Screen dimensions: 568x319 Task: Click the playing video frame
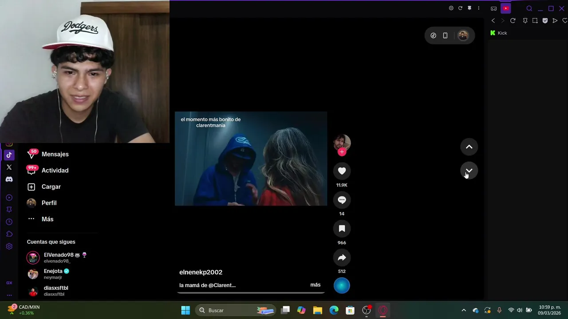[x=251, y=159]
